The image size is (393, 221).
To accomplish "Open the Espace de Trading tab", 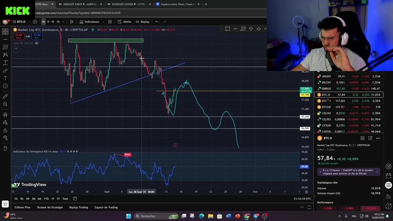I will [106, 207].
